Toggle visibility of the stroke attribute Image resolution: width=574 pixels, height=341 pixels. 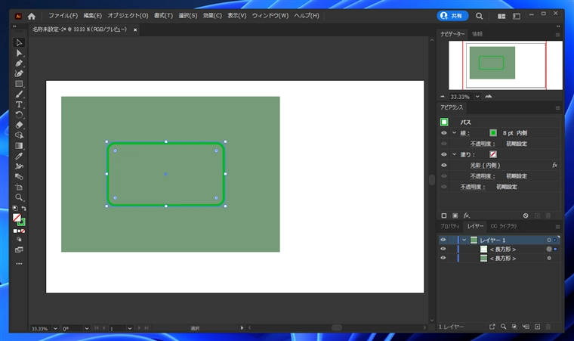(x=444, y=133)
